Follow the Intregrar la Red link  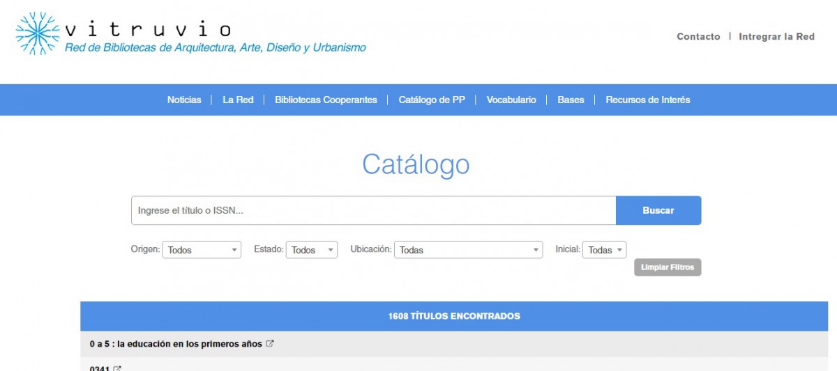coord(776,37)
